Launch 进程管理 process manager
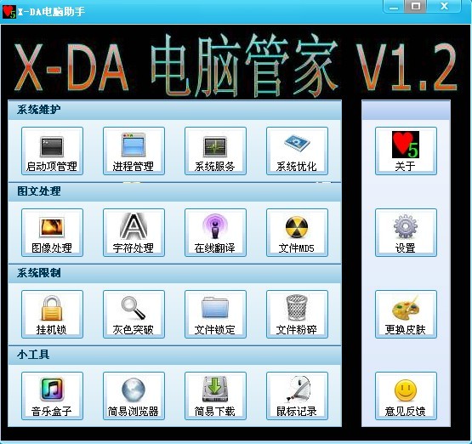 point(134,151)
